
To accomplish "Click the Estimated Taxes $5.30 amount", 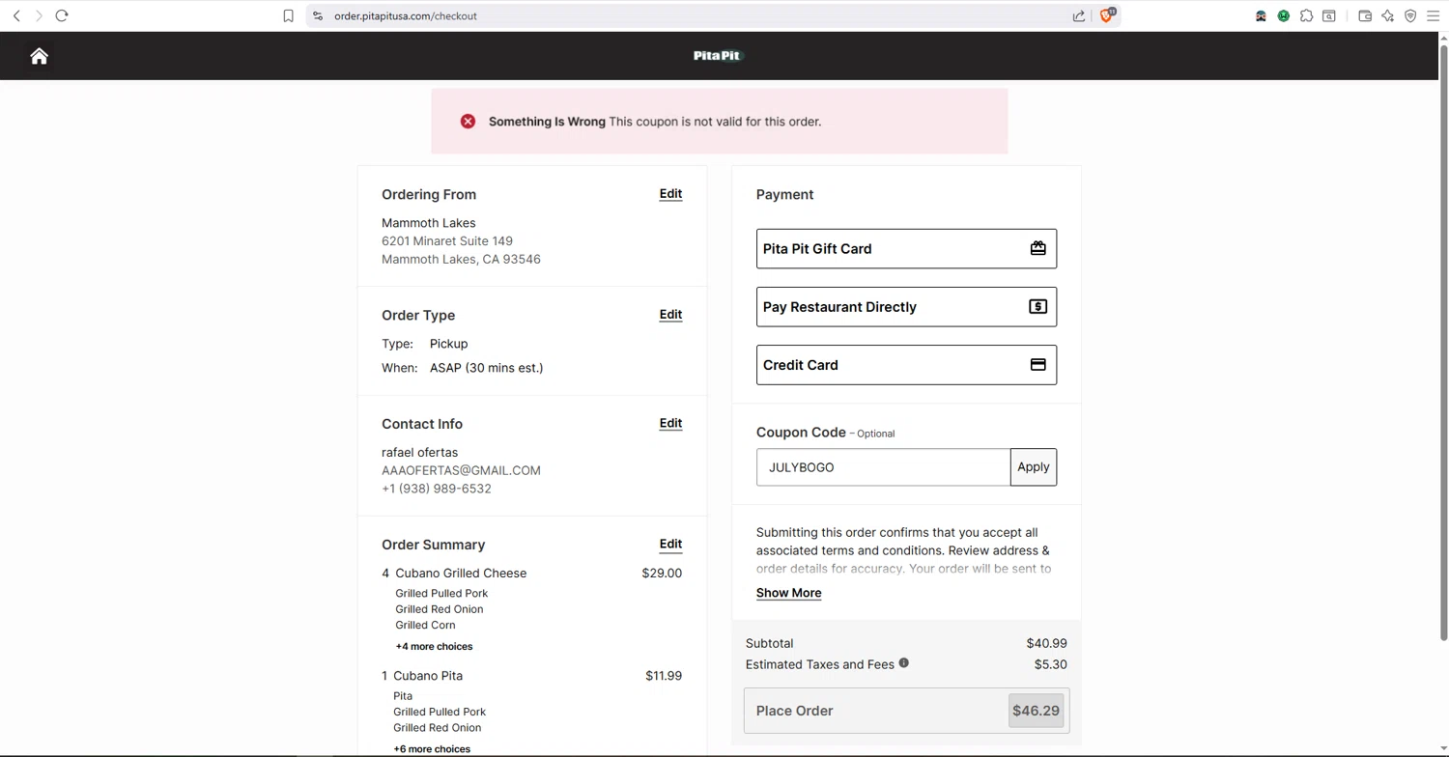I will click(1050, 664).
